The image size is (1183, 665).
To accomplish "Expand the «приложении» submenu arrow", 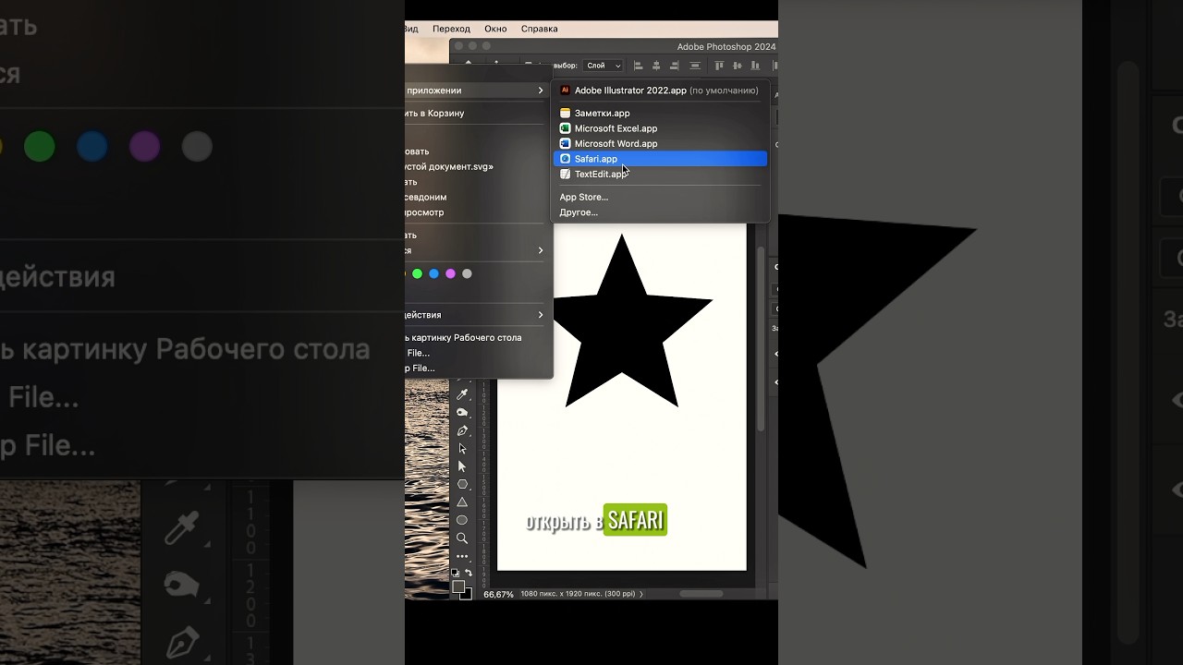I will point(541,91).
